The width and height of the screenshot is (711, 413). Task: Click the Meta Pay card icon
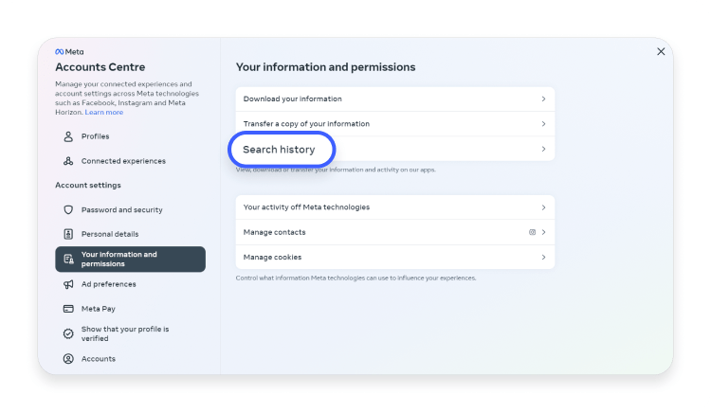(68, 309)
